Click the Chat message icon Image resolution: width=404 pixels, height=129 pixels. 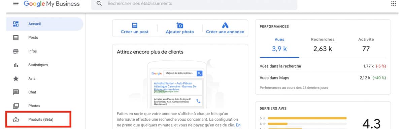(16, 92)
